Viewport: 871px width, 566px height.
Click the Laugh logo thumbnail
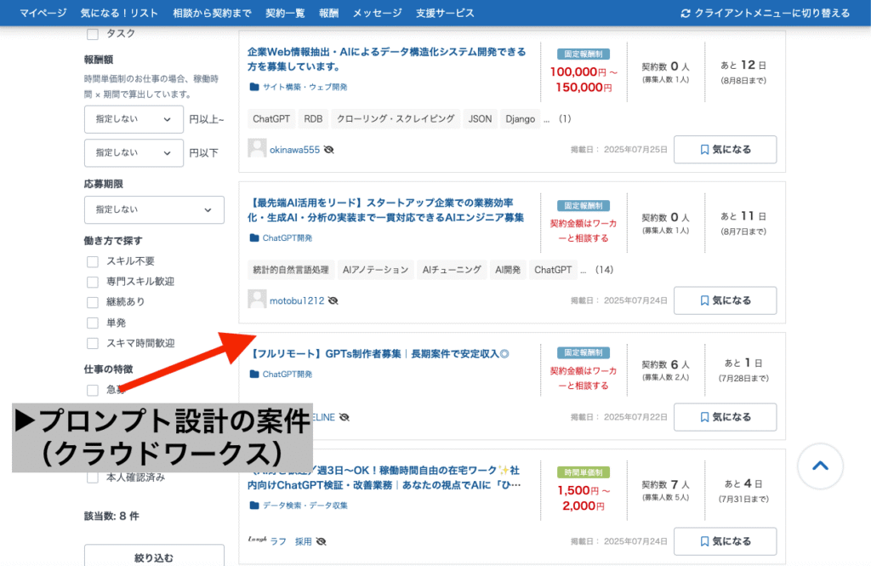click(x=257, y=539)
